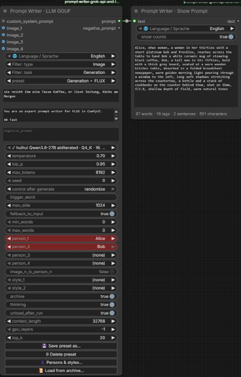Open Persons & styles... button
The image size is (241, 377).
pyautogui.click(x=61, y=362)
